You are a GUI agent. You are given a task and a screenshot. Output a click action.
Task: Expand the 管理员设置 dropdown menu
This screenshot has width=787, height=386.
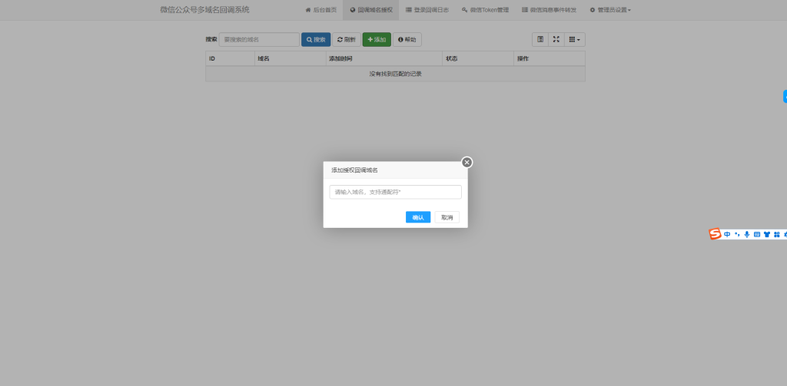tap(610, 10)
